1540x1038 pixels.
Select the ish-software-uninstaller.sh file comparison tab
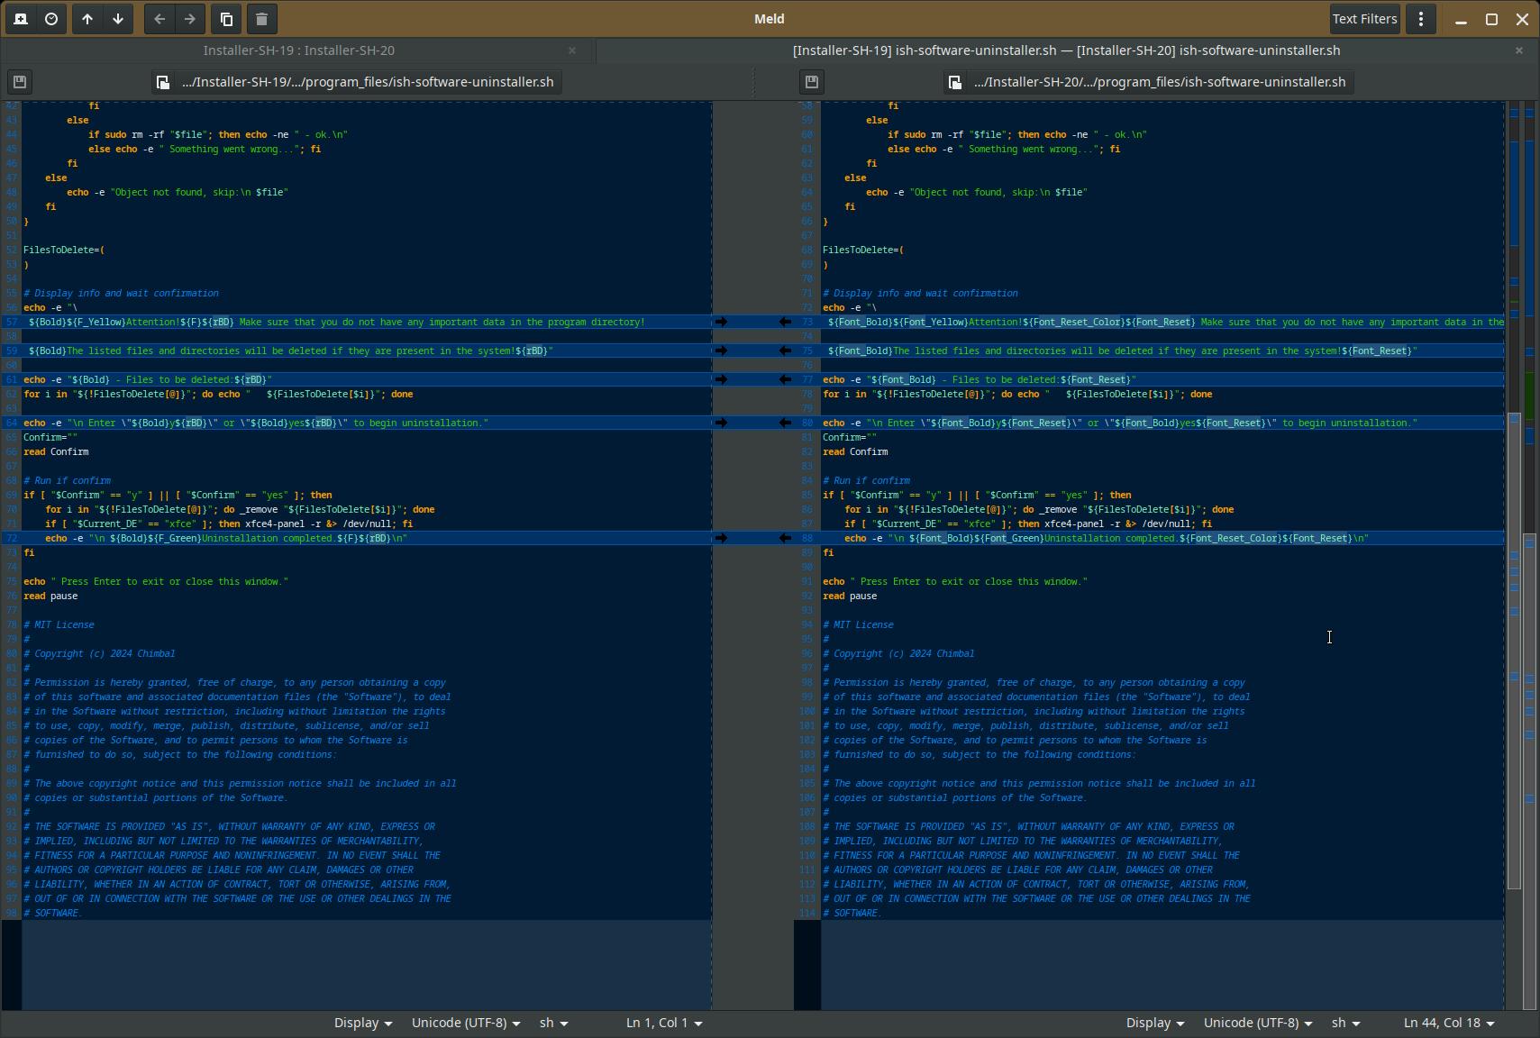click(1066, 50)
